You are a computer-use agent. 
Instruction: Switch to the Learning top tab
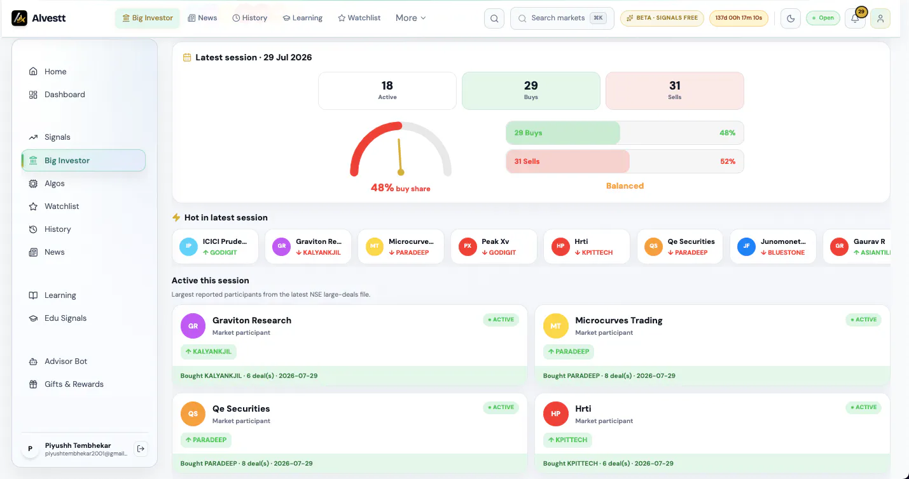303,18
